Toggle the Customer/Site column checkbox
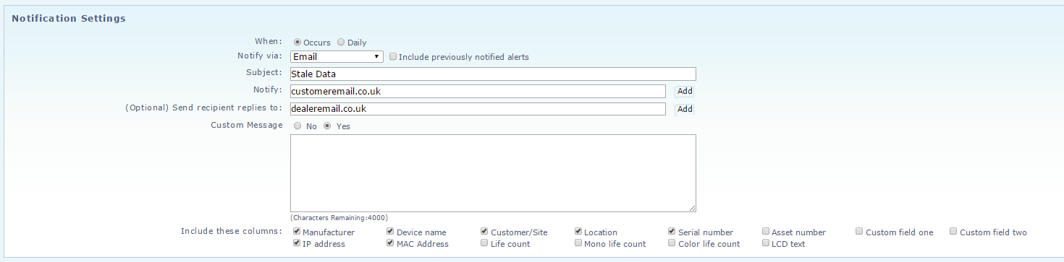 (485, 232)
